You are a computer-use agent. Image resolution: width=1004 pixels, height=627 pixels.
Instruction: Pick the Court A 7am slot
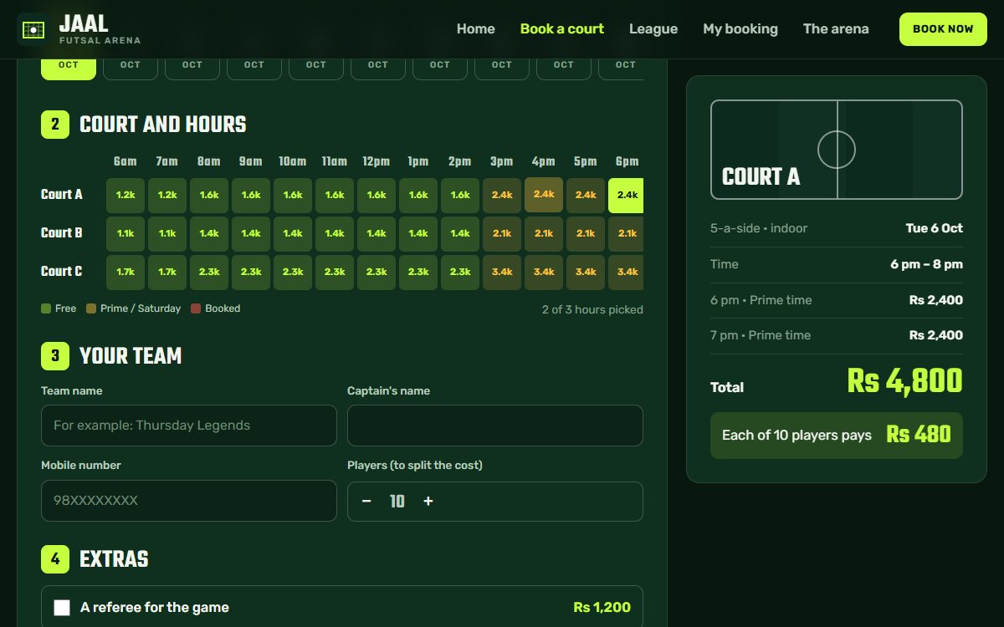pyautogui.click(x=167, y=195)
